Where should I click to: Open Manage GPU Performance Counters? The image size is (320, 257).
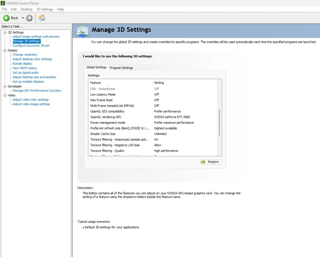tap(37, 90)
